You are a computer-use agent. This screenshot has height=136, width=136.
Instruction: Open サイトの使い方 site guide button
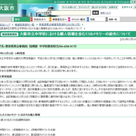click(x=69, y=7)
